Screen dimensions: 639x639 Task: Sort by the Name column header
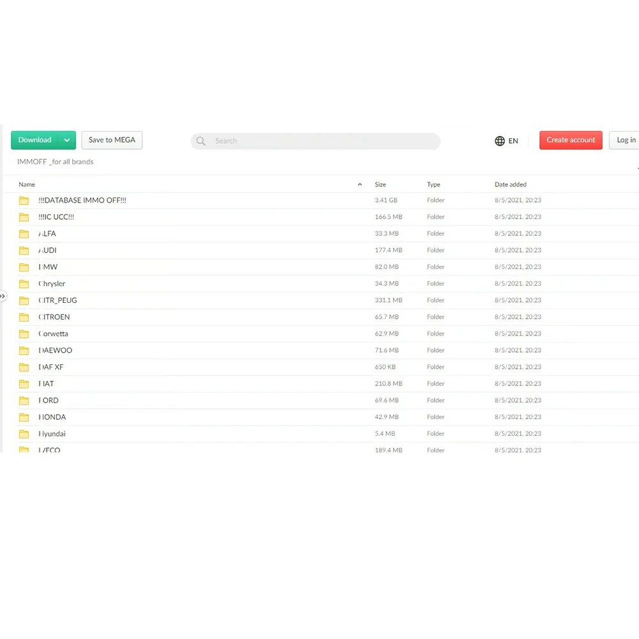pos(27,185)
